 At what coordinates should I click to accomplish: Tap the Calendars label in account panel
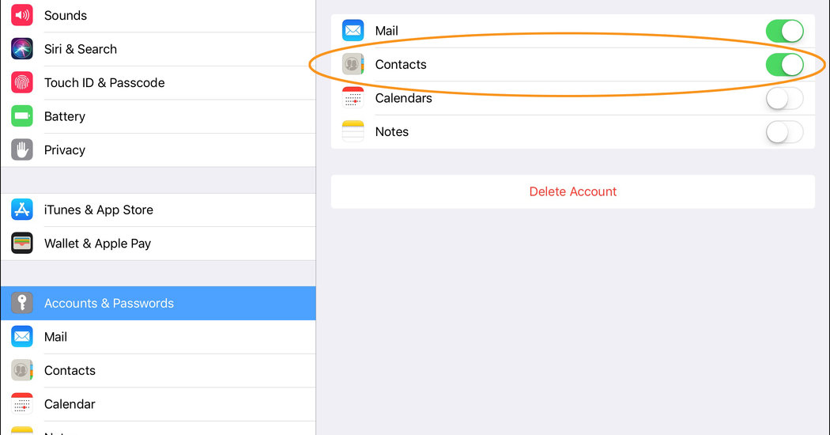[x=403, y=98]
